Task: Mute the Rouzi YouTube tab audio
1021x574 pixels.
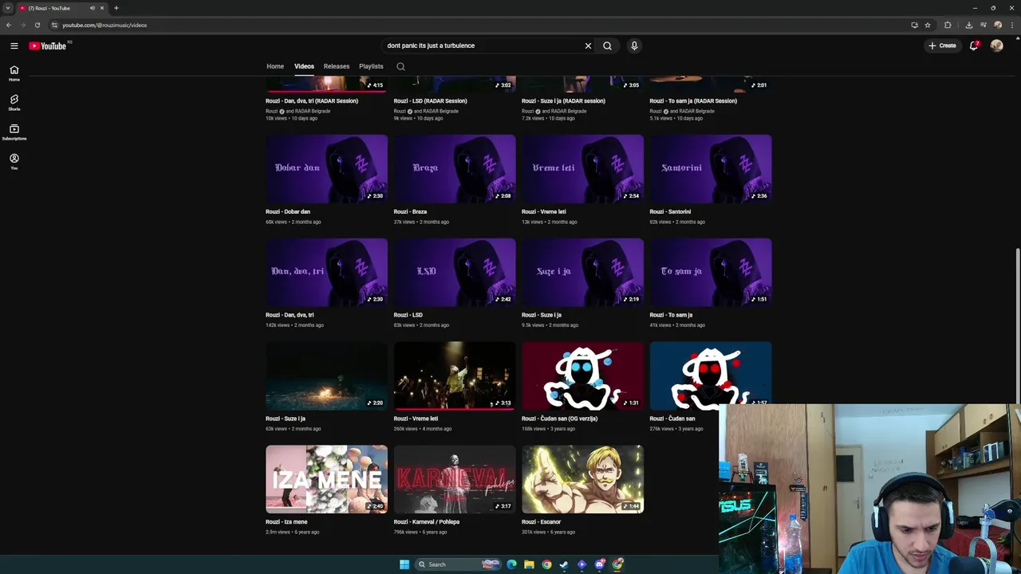Action: pos(93,8)
